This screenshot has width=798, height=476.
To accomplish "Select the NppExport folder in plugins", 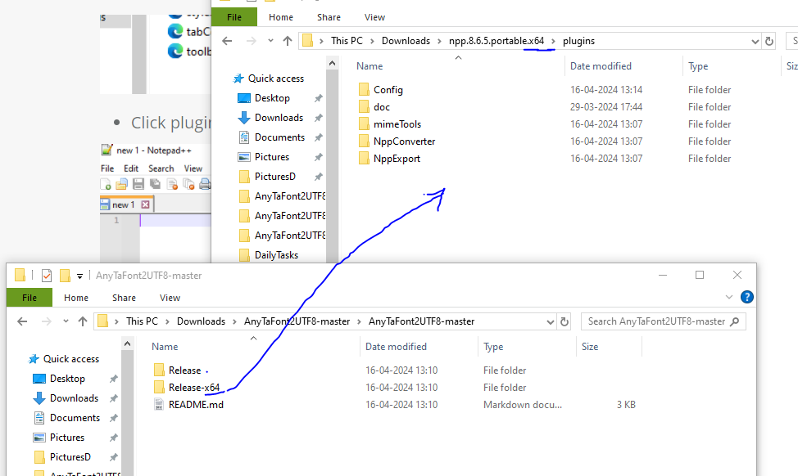I will click(x=397, y=159).
